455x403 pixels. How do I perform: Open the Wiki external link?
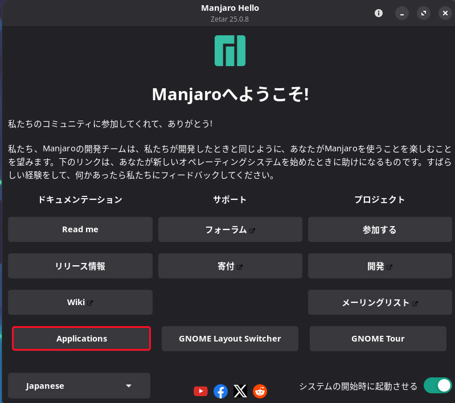(80, 302)
